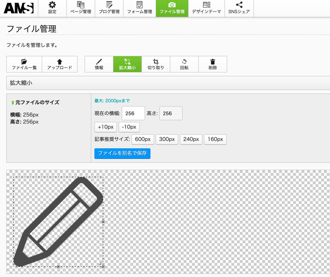This screenshot has height=277, width=330.
Task: Click the アップロード upload button
Action: [60, 64]
